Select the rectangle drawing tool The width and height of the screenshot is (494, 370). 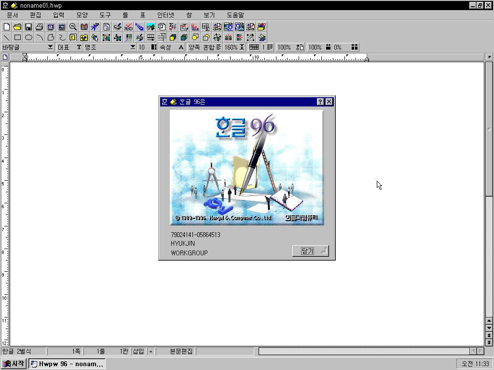click(x=17, y=38)
